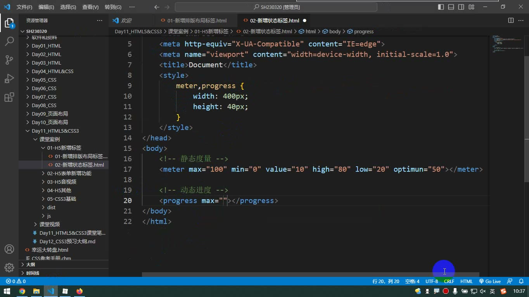529x297 pixels.
Task: Open the Source Control view
Action: (9, 60)
